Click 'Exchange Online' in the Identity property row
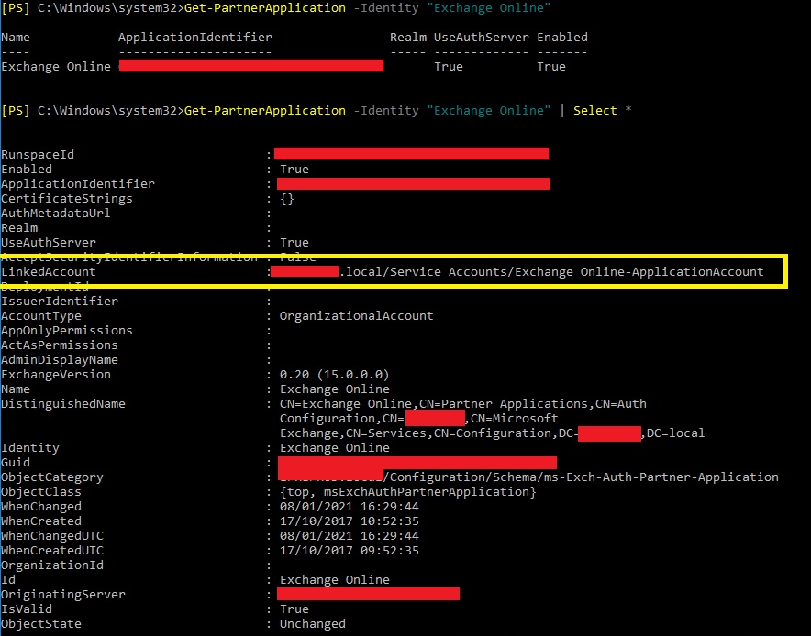The width and height of the screenshot is (811, 636). (x=335, y=447)
